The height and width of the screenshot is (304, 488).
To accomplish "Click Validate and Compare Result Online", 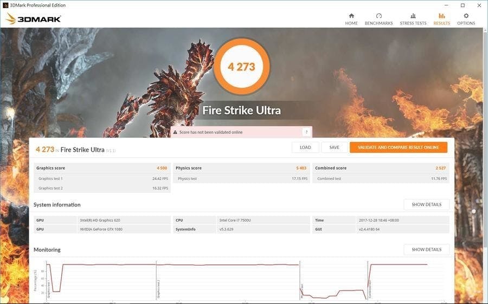I will tap(399, 147).
